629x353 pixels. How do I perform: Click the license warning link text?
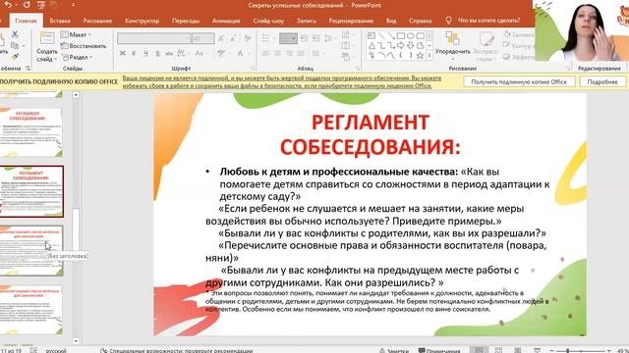pyautogui.click(x=282, y=81)
